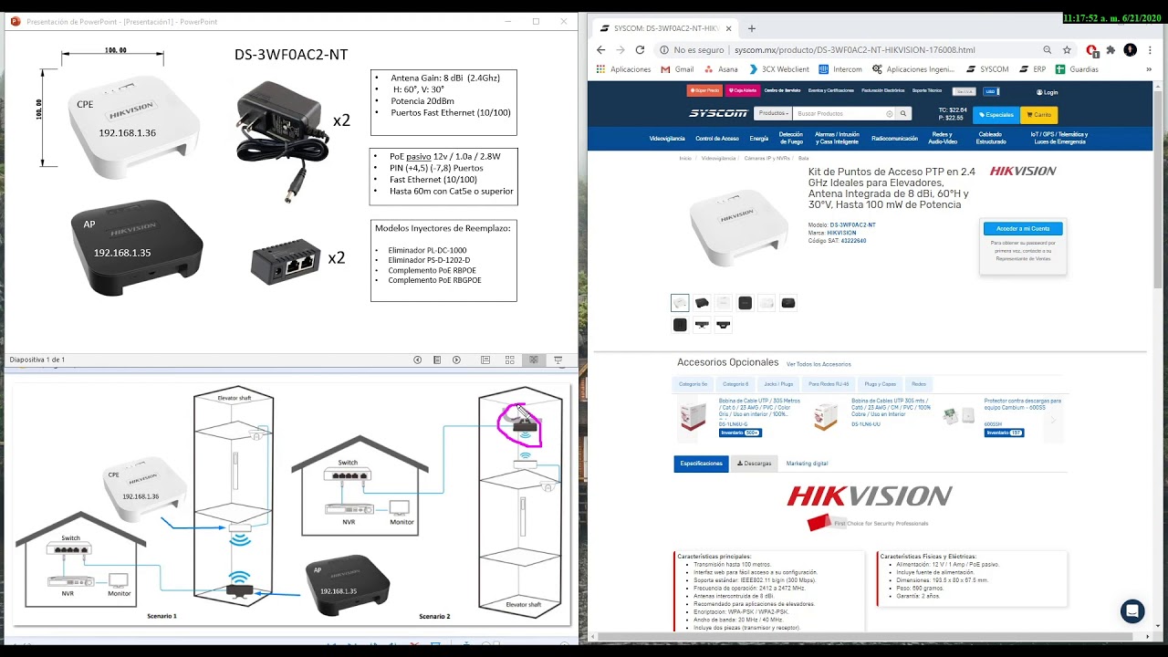The height and width of the screenshot is (657, 1168).
Task: Open the Control de Acceso menu
Action: 717,138
